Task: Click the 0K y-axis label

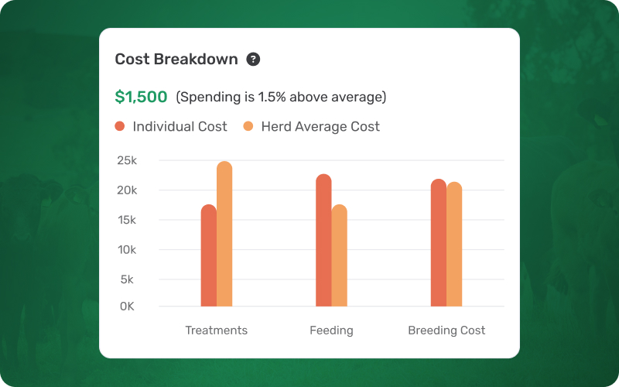Action: [x=127, y=307]
